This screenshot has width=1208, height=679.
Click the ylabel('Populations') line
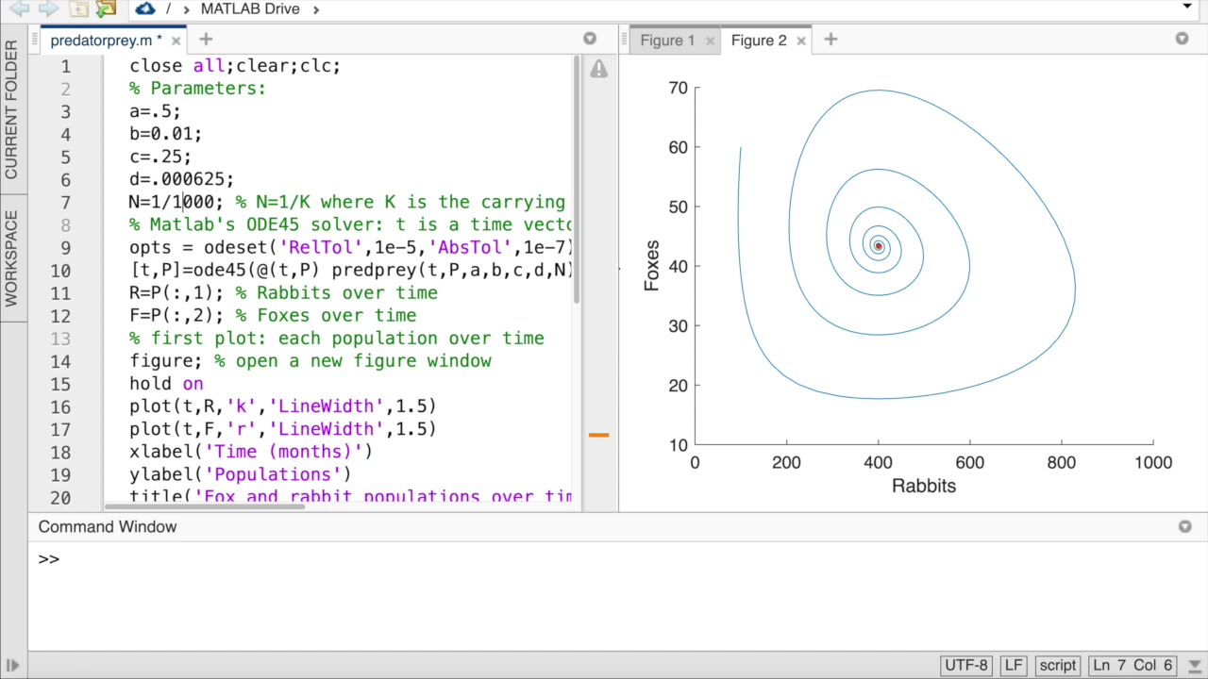[241, 473]
